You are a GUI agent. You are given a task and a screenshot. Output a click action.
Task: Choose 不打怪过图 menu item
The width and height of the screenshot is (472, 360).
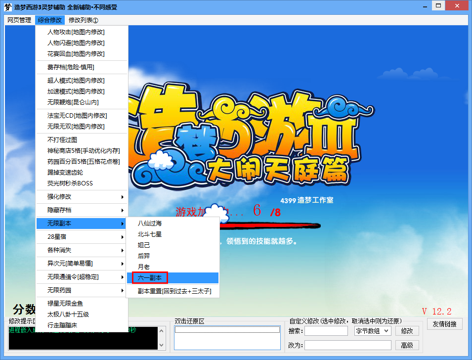click(82, 140)
